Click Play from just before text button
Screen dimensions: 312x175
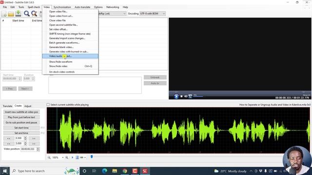(x=21, y=117)
